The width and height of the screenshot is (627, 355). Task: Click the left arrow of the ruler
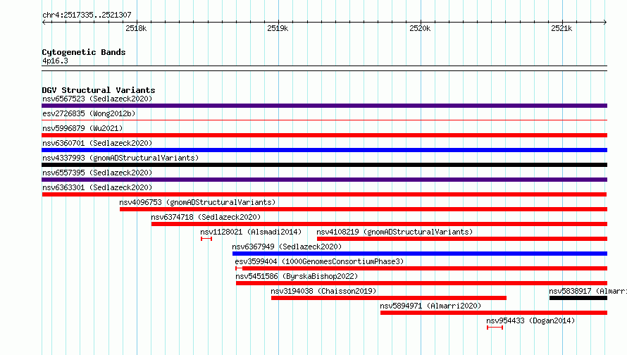[x=44, y=22]
